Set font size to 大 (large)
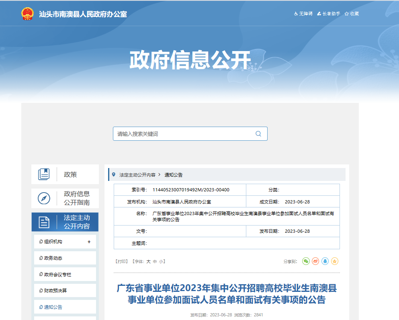The height and width of the screenshot is (320, 399). coord(148,261)
